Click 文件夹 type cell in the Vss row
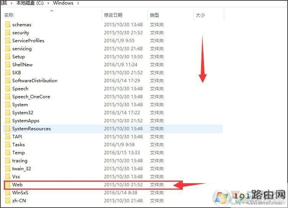 tap(157, 177)
